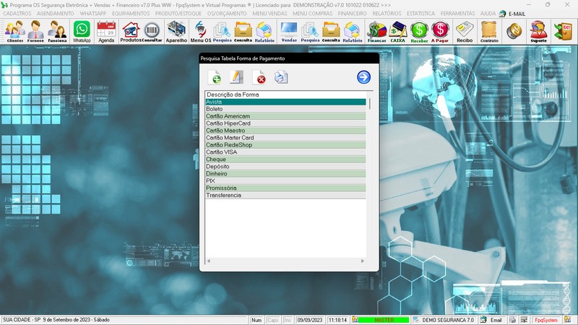
Task: Click the Email button in status bar
Action: (x=491, y=319)
